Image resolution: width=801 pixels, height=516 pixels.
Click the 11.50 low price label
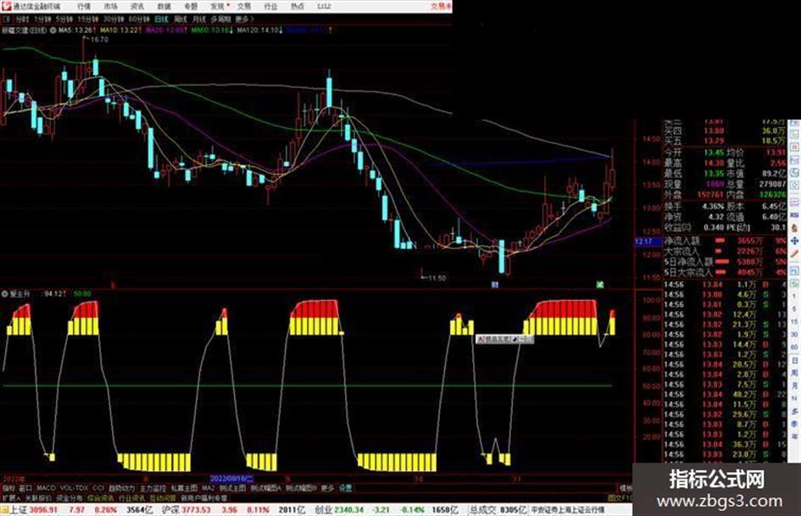pyautogui.click(x=437, y=278)
